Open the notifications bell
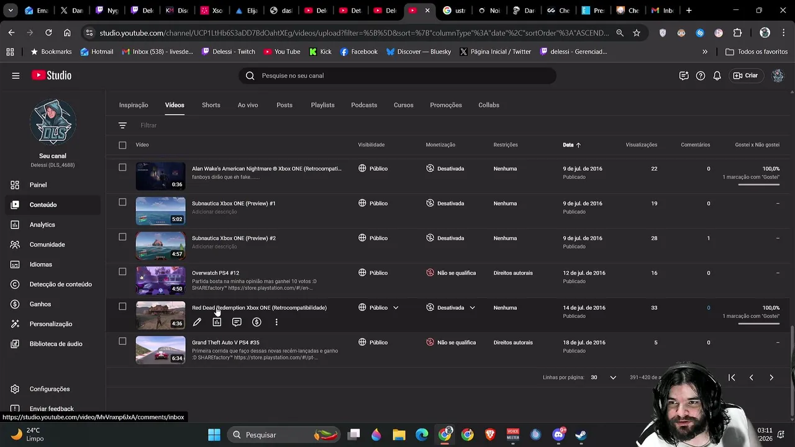The height and width of the screenshot is (447, 795). [x=717, y=76]
